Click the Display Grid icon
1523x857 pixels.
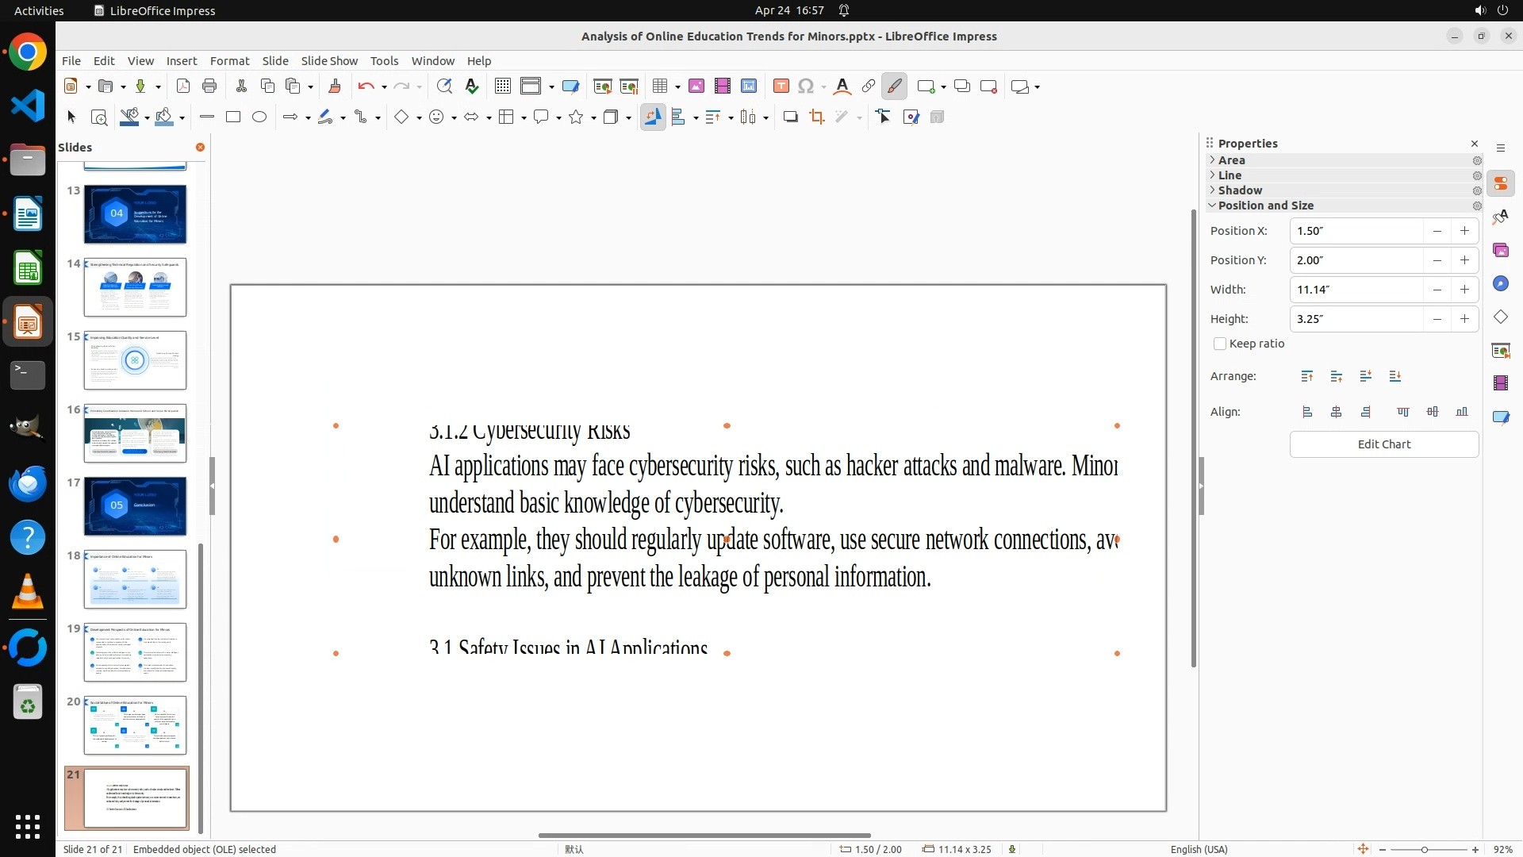502,86
